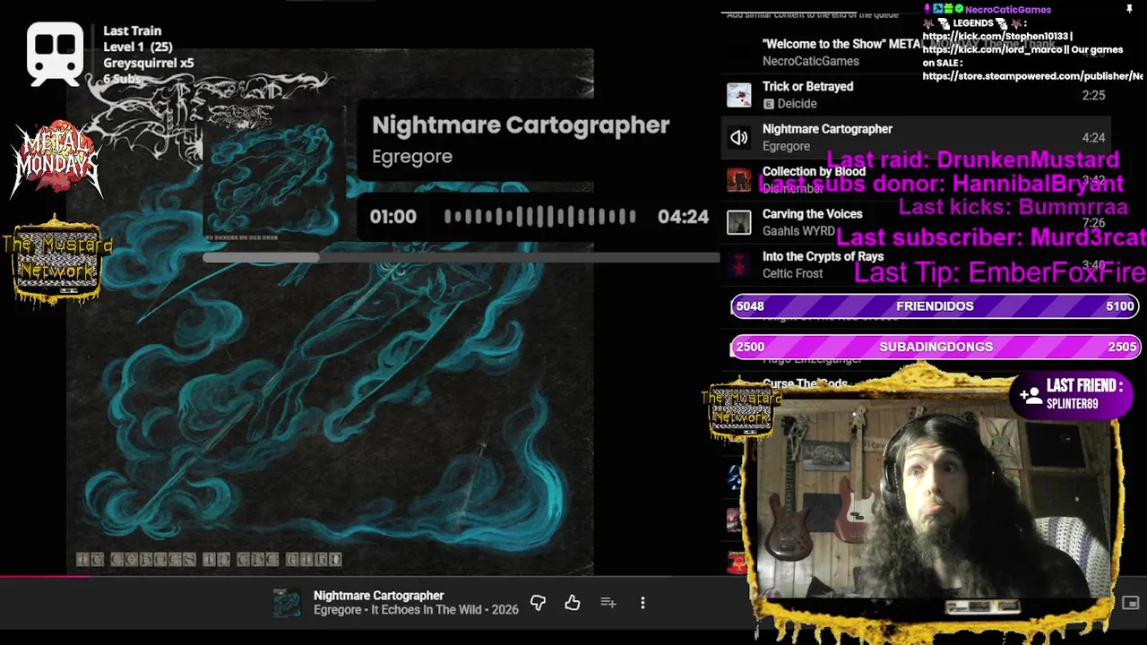Click NecroCaticGames under Welcome to the Show
Image resolution: width=1147 pixels, height=645 pixels.
click(810, 61)
